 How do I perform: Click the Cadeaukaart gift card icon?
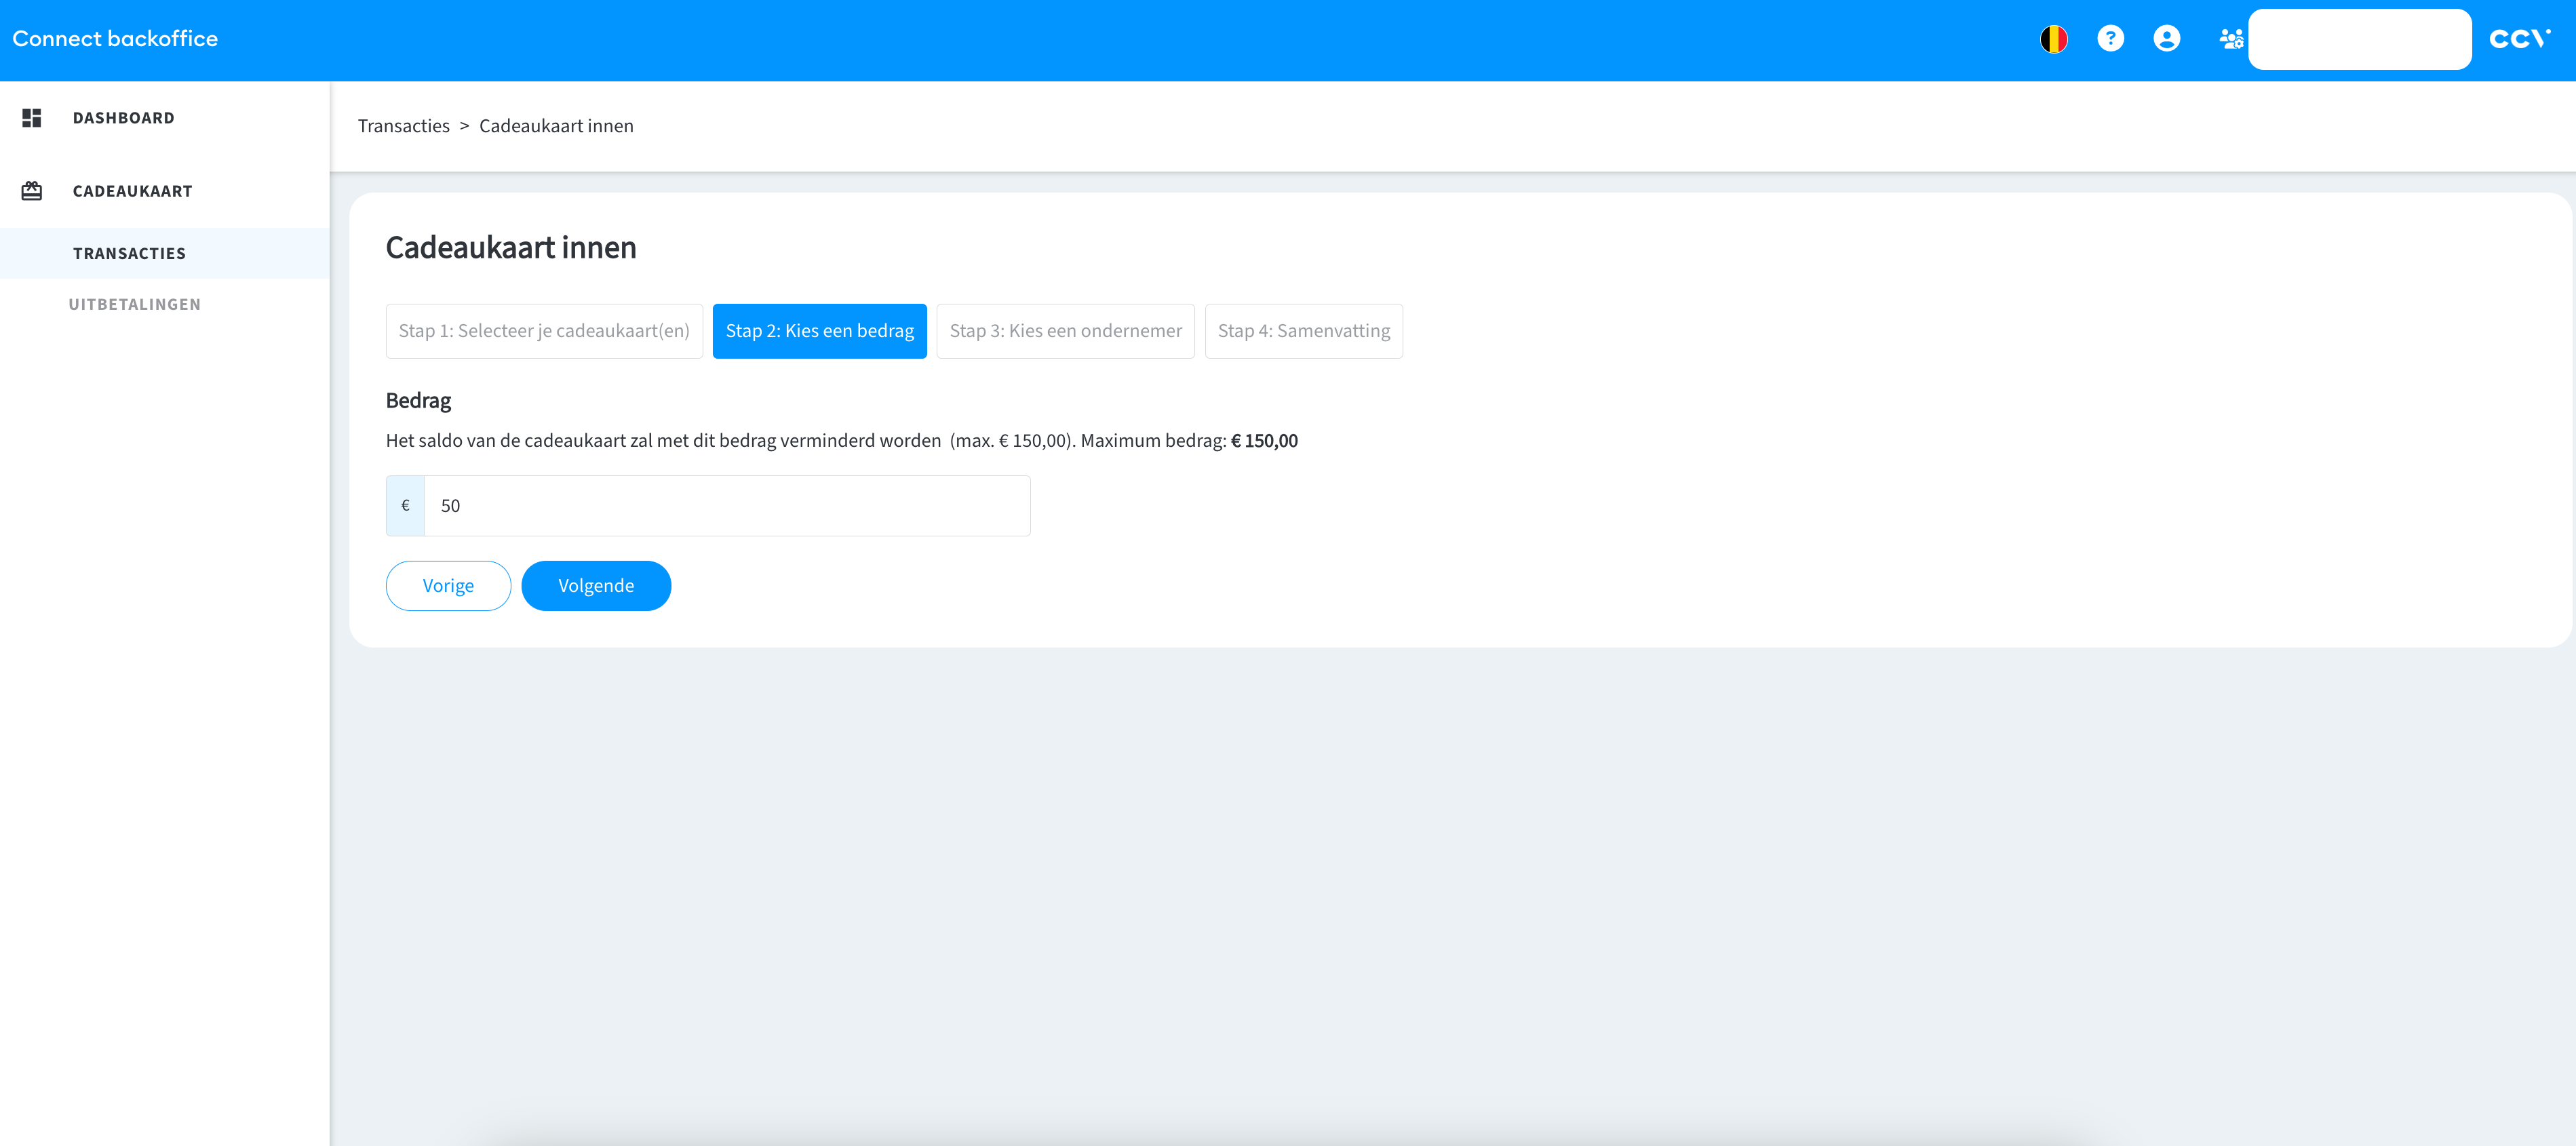coord(32,191)
